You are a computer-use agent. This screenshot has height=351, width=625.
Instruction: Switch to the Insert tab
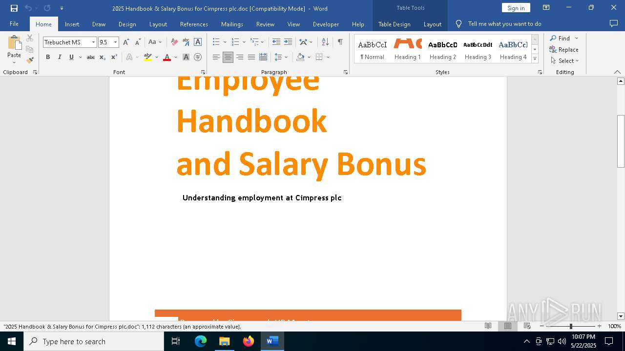pyautogui.click(x=72, y=24)
